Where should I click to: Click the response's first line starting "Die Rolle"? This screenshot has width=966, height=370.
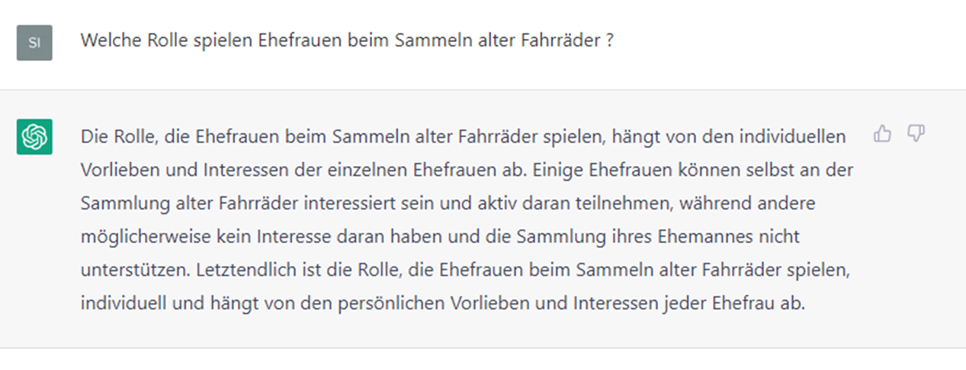click(463, 138)
